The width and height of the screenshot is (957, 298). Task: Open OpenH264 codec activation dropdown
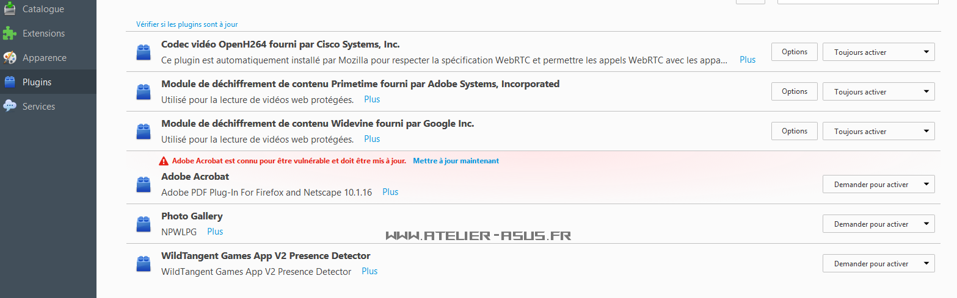click(x=878, y=52)
